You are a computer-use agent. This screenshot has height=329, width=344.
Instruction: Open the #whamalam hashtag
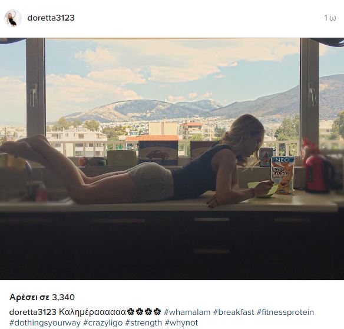[187, 312]
